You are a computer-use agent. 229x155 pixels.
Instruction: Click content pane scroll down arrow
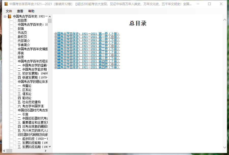tap(225, 147)
